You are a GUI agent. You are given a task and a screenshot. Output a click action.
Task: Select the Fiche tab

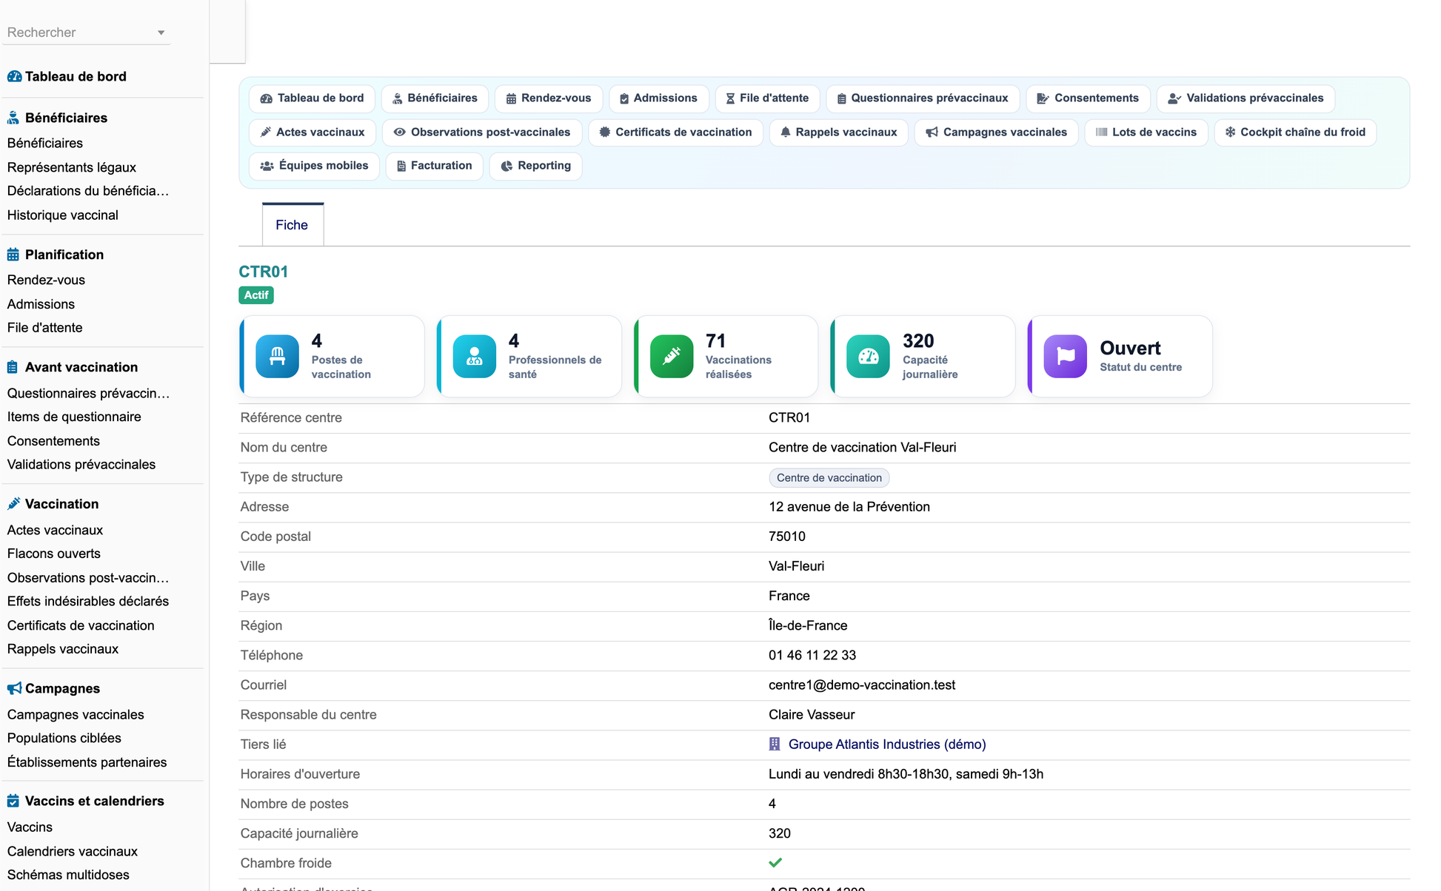[x=292, y=225]
